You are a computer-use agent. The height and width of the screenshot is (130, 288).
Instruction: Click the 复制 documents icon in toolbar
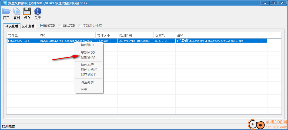17,12
